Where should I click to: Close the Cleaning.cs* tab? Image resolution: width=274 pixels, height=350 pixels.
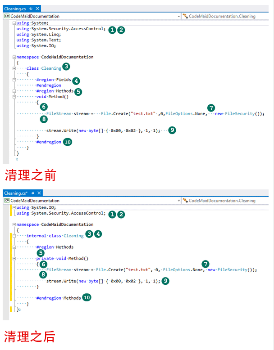tap(39, 193)
